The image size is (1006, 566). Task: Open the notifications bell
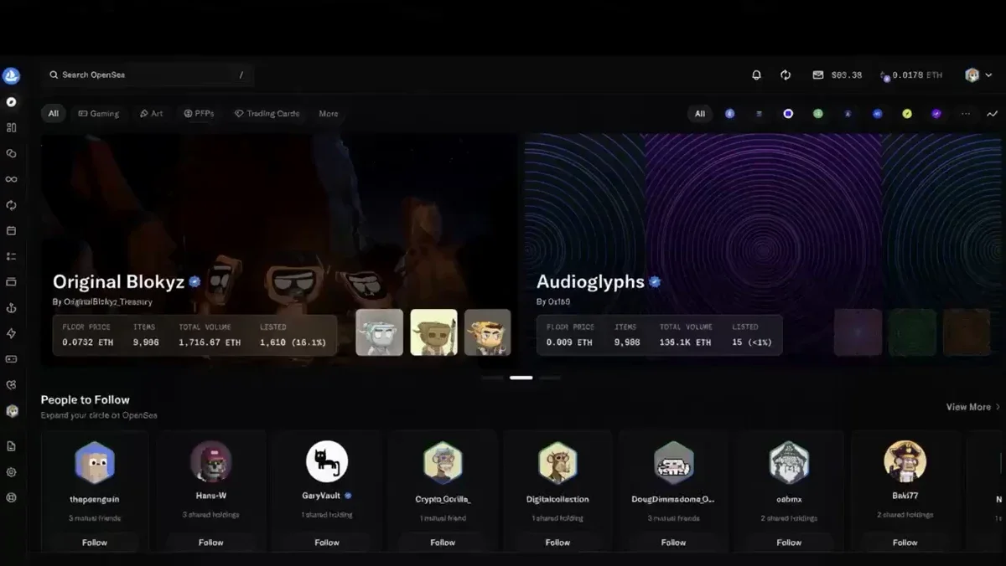point(756,75)
